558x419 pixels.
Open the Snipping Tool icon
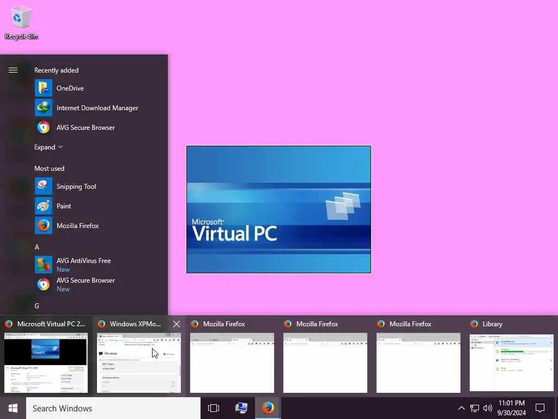(x=44, y=187)
